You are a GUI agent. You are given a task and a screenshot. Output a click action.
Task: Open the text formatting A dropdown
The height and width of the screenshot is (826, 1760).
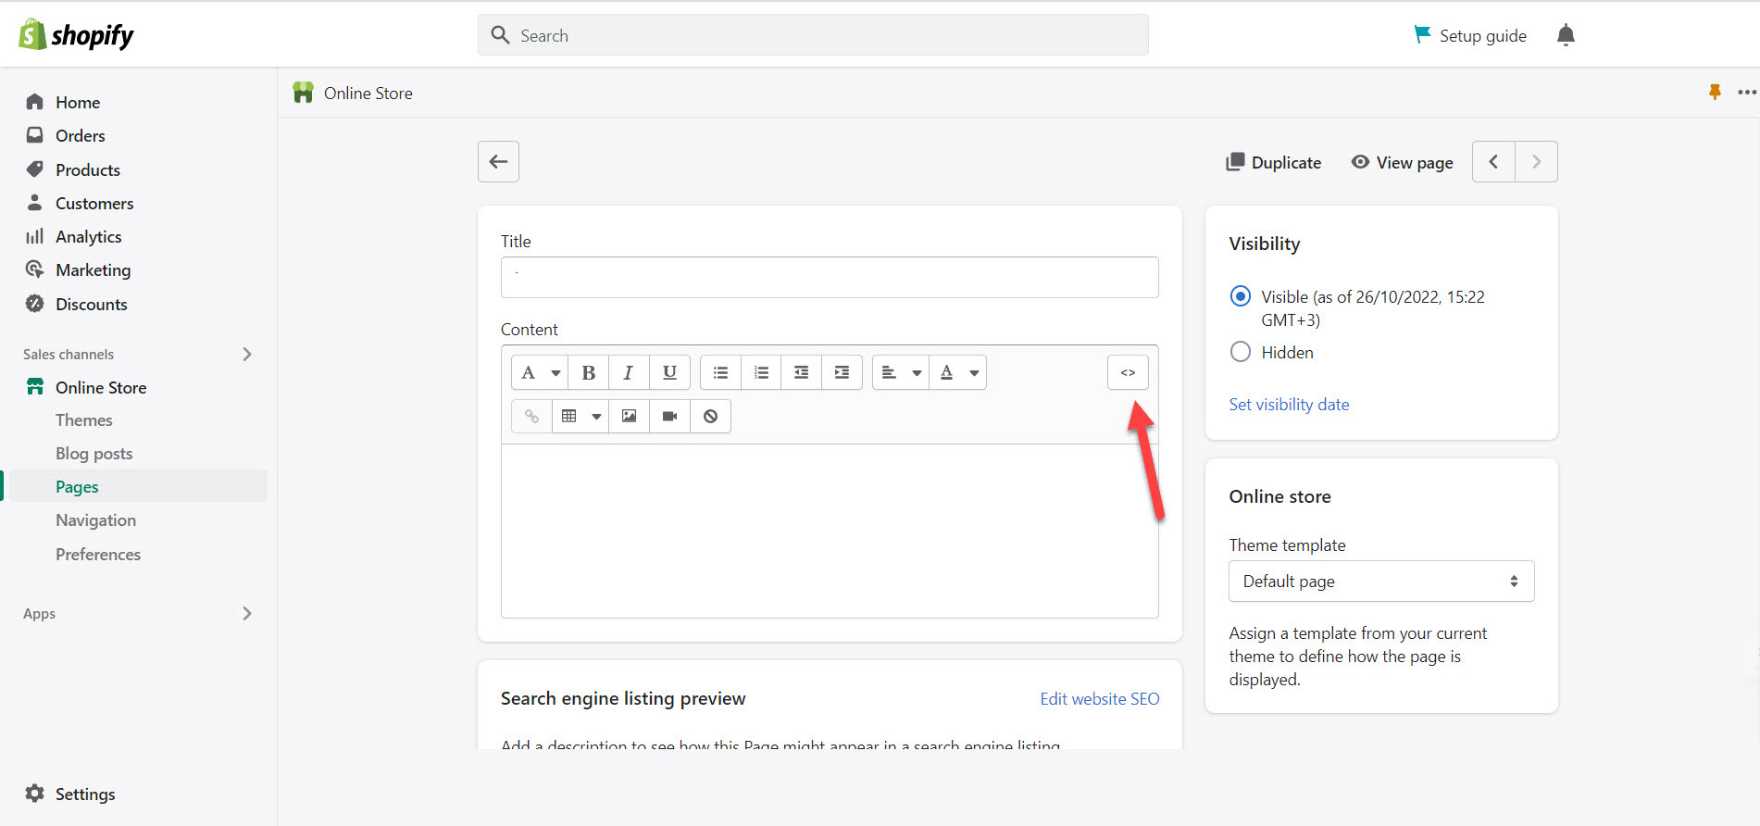(540, 372)
